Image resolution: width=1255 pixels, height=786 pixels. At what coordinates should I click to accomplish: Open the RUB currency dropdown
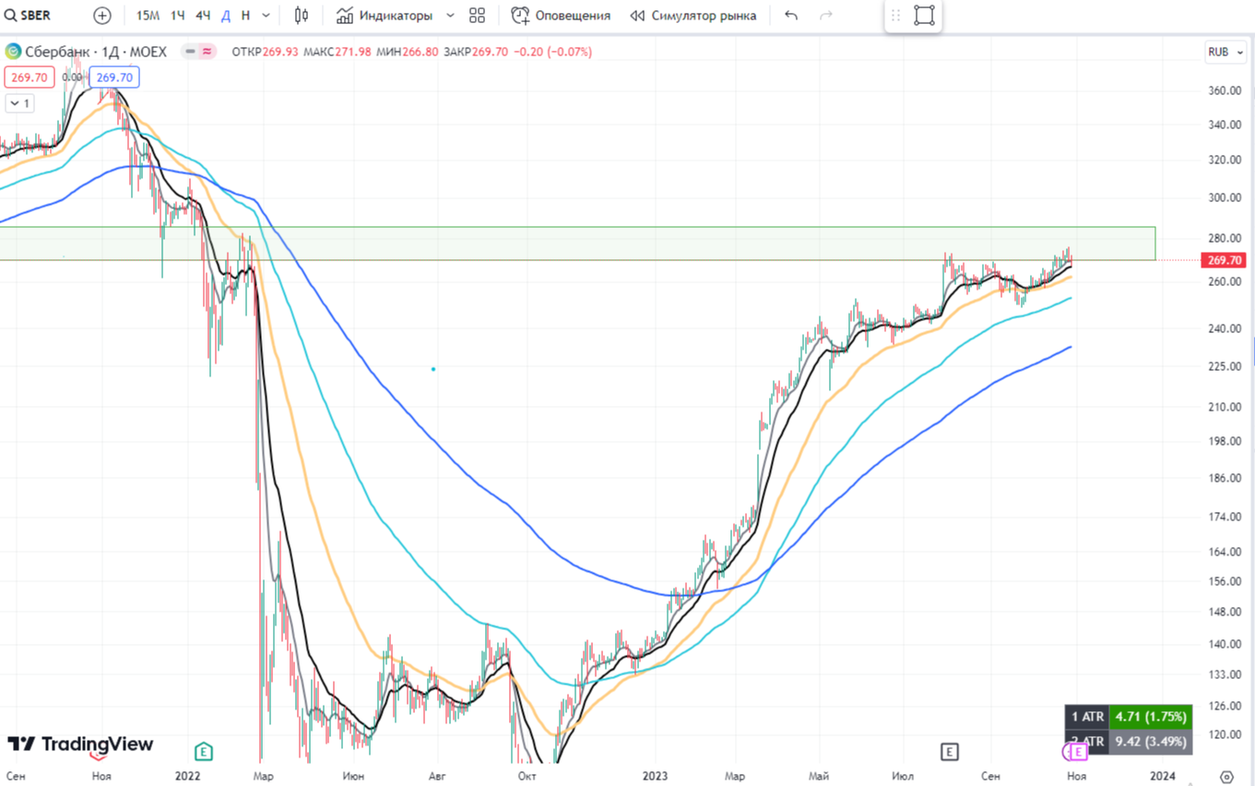tap(1225, 53)
